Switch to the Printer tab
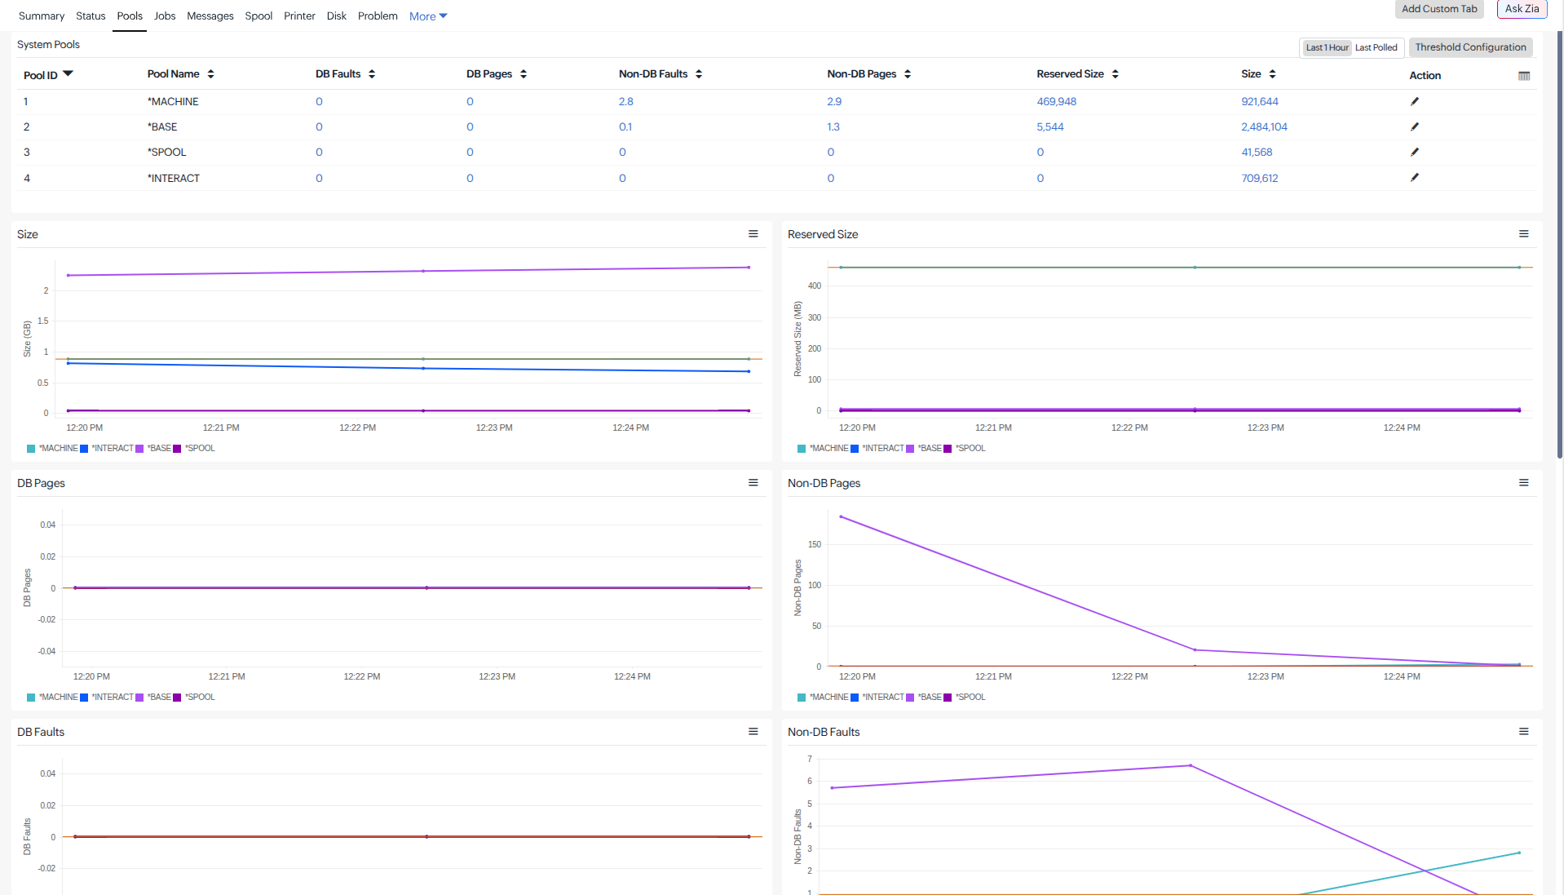 coord(299,16)
